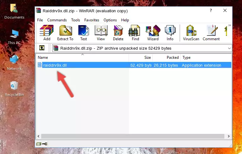Click the right scroll arrow
242x154 pixels.
[228, 136]
